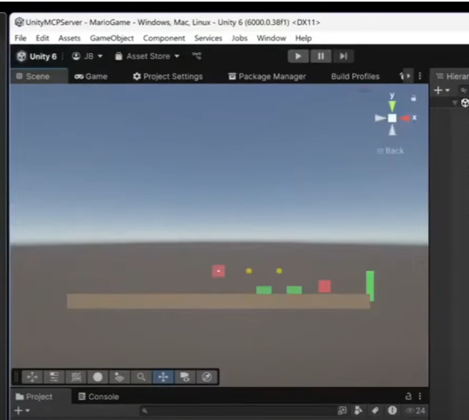Switch to the Console tab
This screenshot has height=420, width=469.
[x=99, y=397]
